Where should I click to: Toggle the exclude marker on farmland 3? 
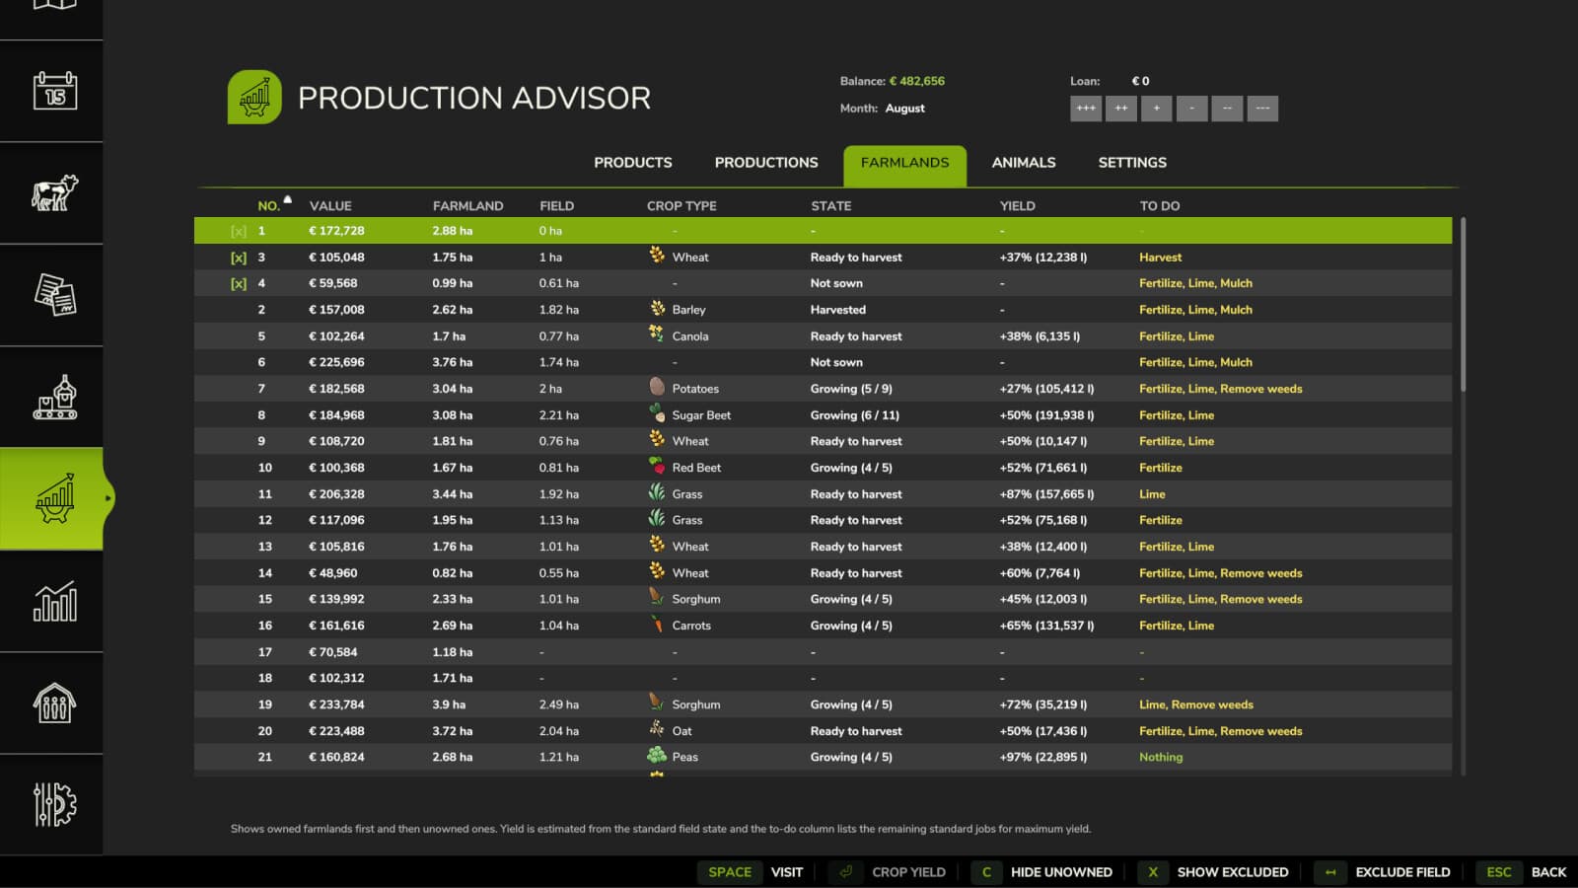coord(238,257)
